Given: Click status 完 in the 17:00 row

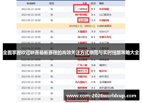Looking at the screenshot, I should pyautogui.click(x=52, y=99).
